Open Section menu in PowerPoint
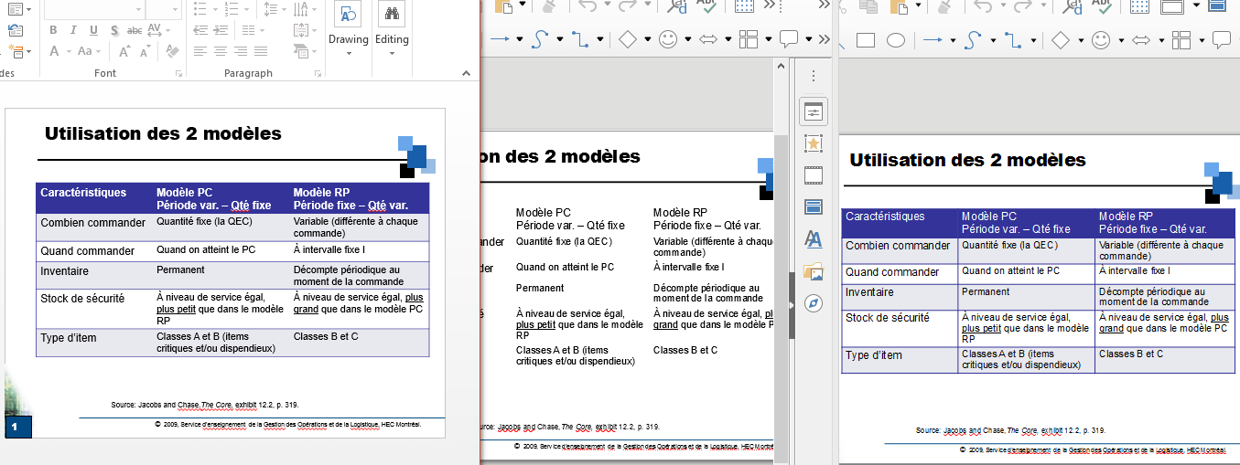Screen dimensions: 1240x465 (x=19, y=52)
